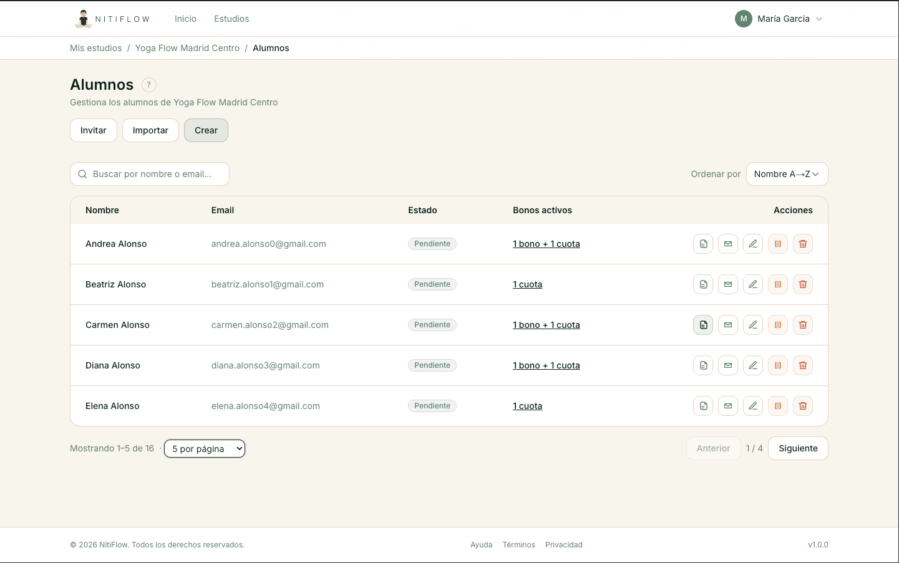
Task: Open document icon for Beatriz Alonso
Action: click(703, 284)
